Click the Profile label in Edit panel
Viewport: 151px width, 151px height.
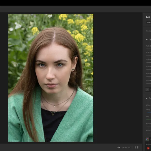148,31
